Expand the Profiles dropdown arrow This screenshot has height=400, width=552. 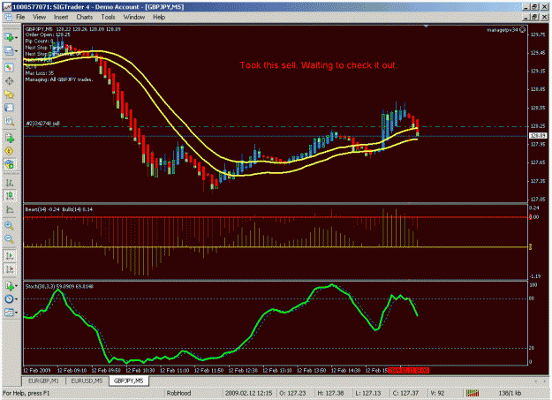point(16,51)
